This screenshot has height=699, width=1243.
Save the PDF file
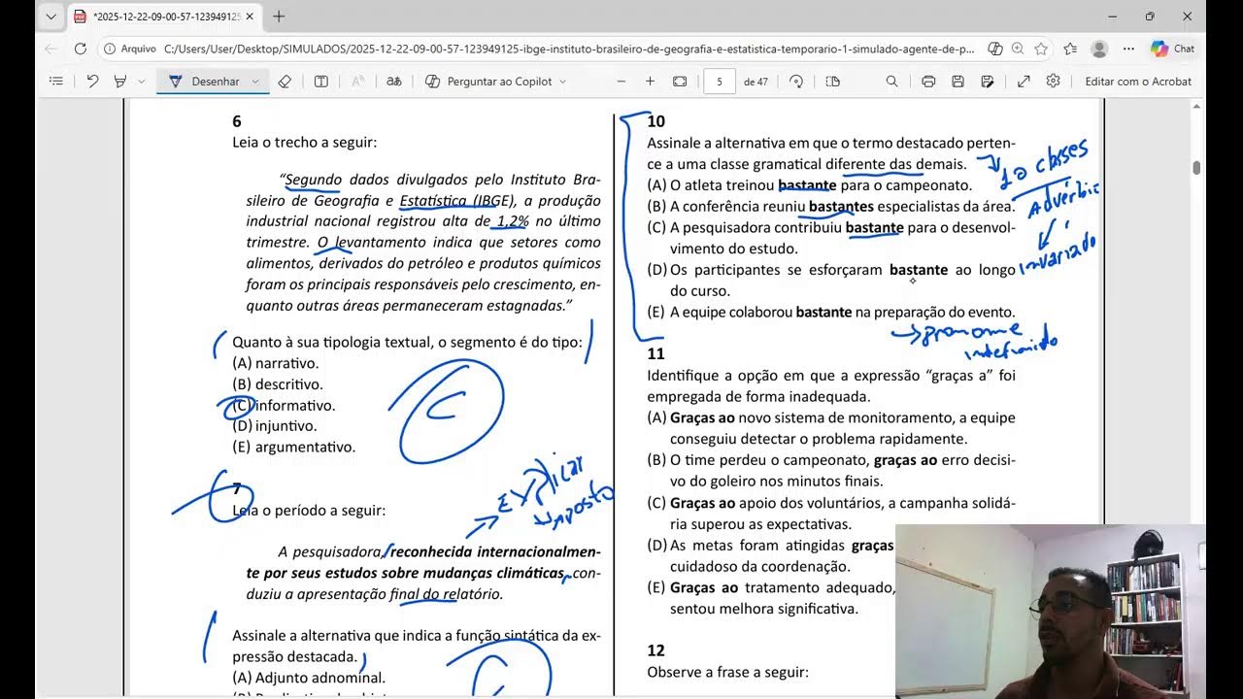(957, 82)
